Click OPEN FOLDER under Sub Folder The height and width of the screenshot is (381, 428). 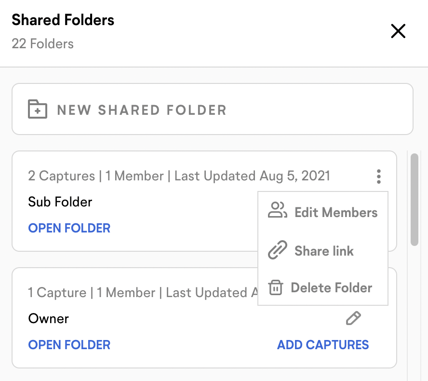pyautogui.click(x=69, y=228)
